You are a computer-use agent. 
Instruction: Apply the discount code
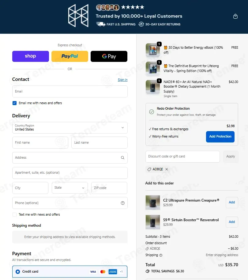click(x=231, y=157)
